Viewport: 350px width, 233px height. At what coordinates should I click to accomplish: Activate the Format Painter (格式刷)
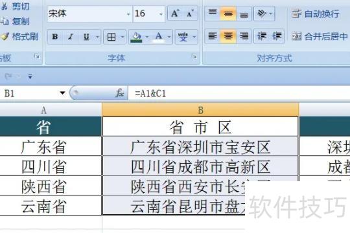(19, 36)
